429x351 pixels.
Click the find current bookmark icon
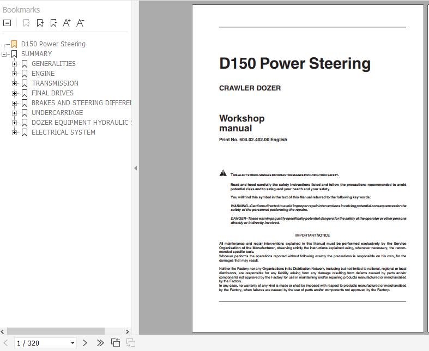pos(53,23)
